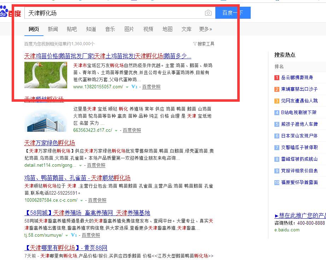
Task: Expand dropdown arrow beside 10006287584.ce.c-c.com
Action: coord(81,200)
